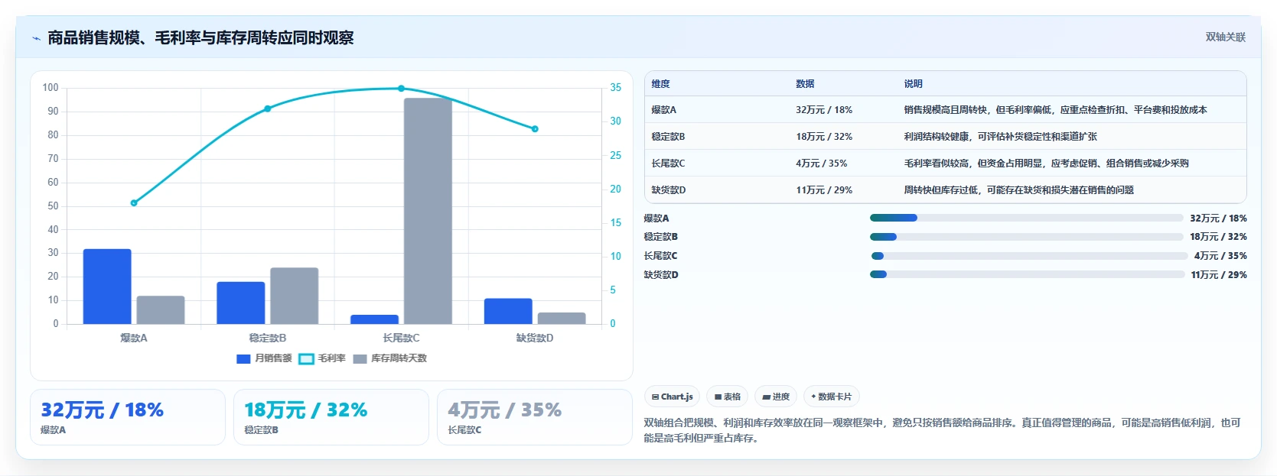Click the 4万元 / 35% data card

[535, 417]
